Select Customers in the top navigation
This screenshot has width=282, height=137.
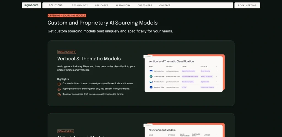click(145, 5)
